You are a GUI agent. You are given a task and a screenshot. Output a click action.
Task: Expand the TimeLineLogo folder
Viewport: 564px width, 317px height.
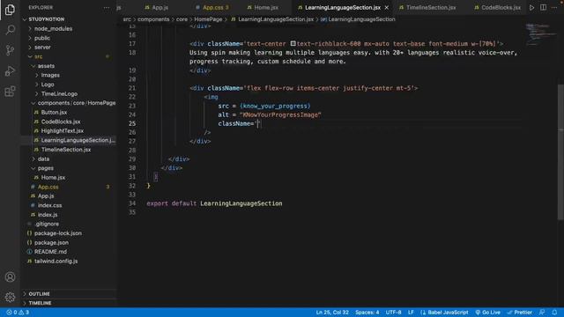coord(59,94)
